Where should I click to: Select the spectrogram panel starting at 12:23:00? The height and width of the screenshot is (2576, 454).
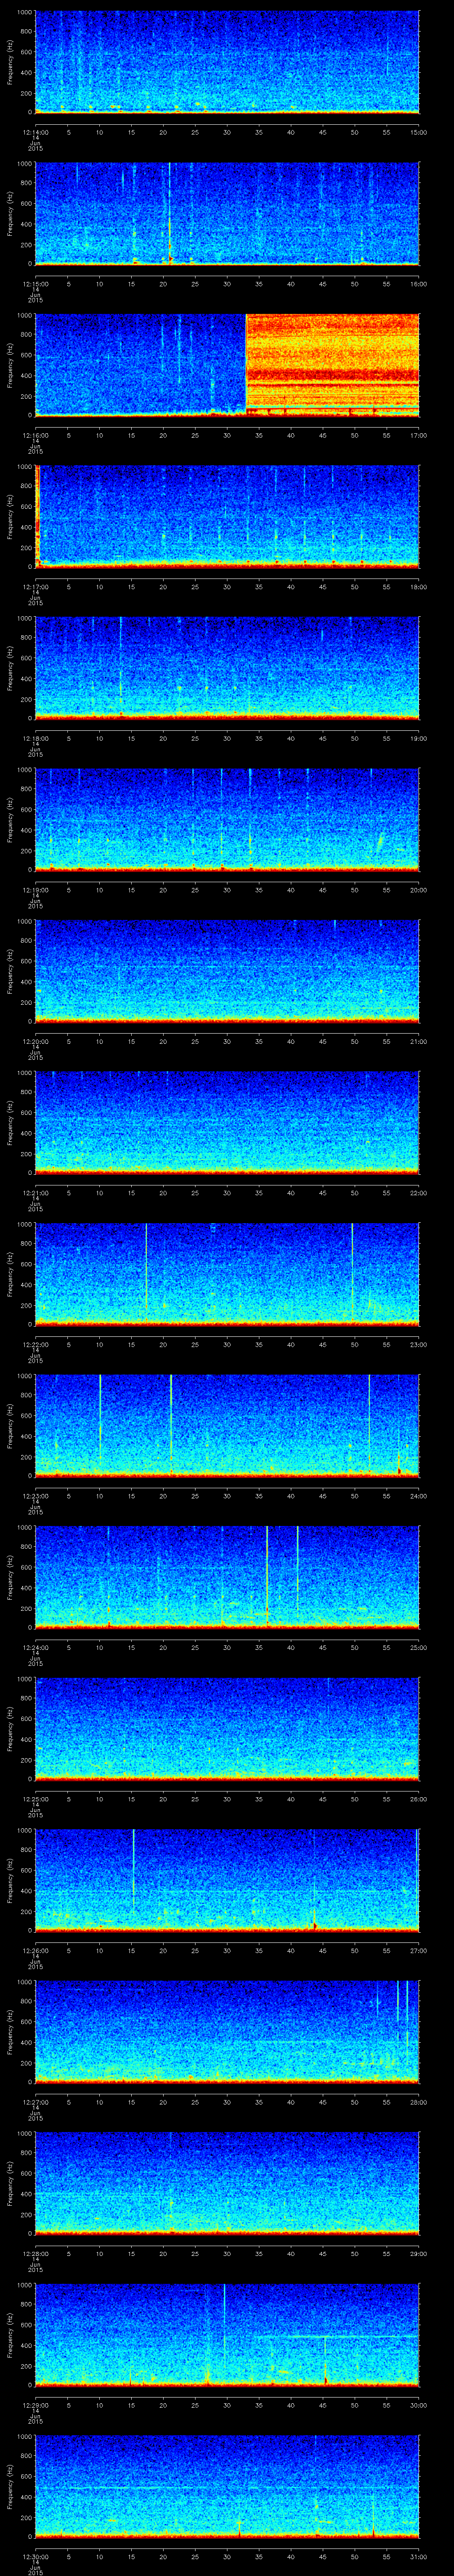tap(227, 1425)
